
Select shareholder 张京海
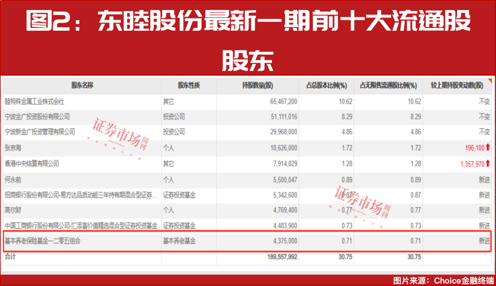click(x=13, y=148)
